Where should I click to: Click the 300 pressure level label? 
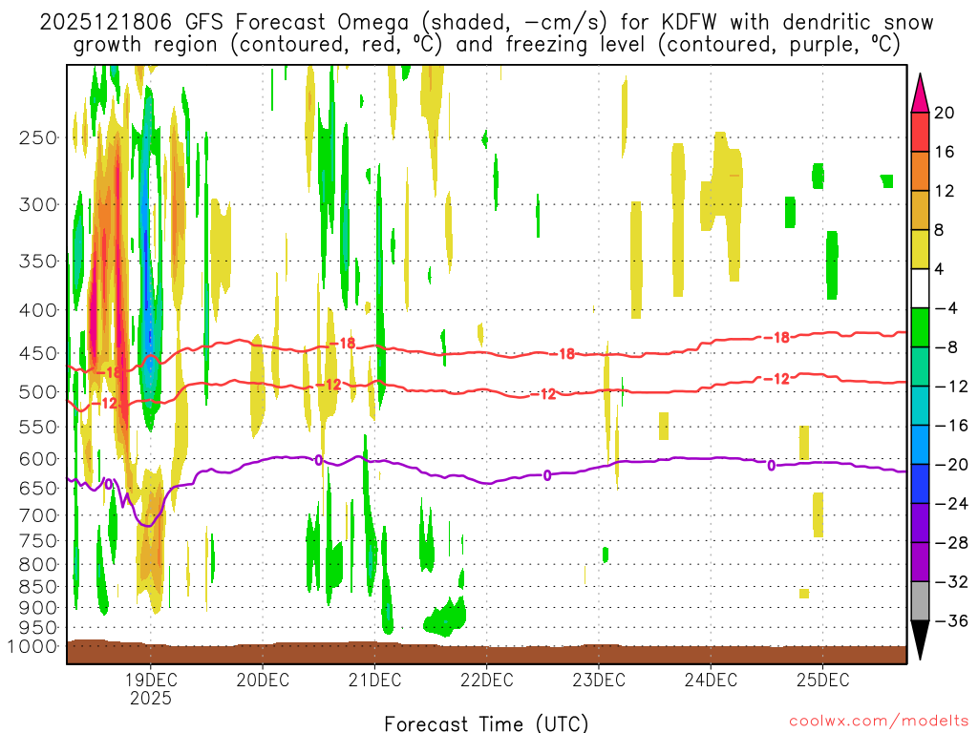pyautogui.click(x=37, y=204)
